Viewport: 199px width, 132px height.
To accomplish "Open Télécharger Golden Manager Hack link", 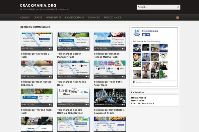I will point(69,55).
